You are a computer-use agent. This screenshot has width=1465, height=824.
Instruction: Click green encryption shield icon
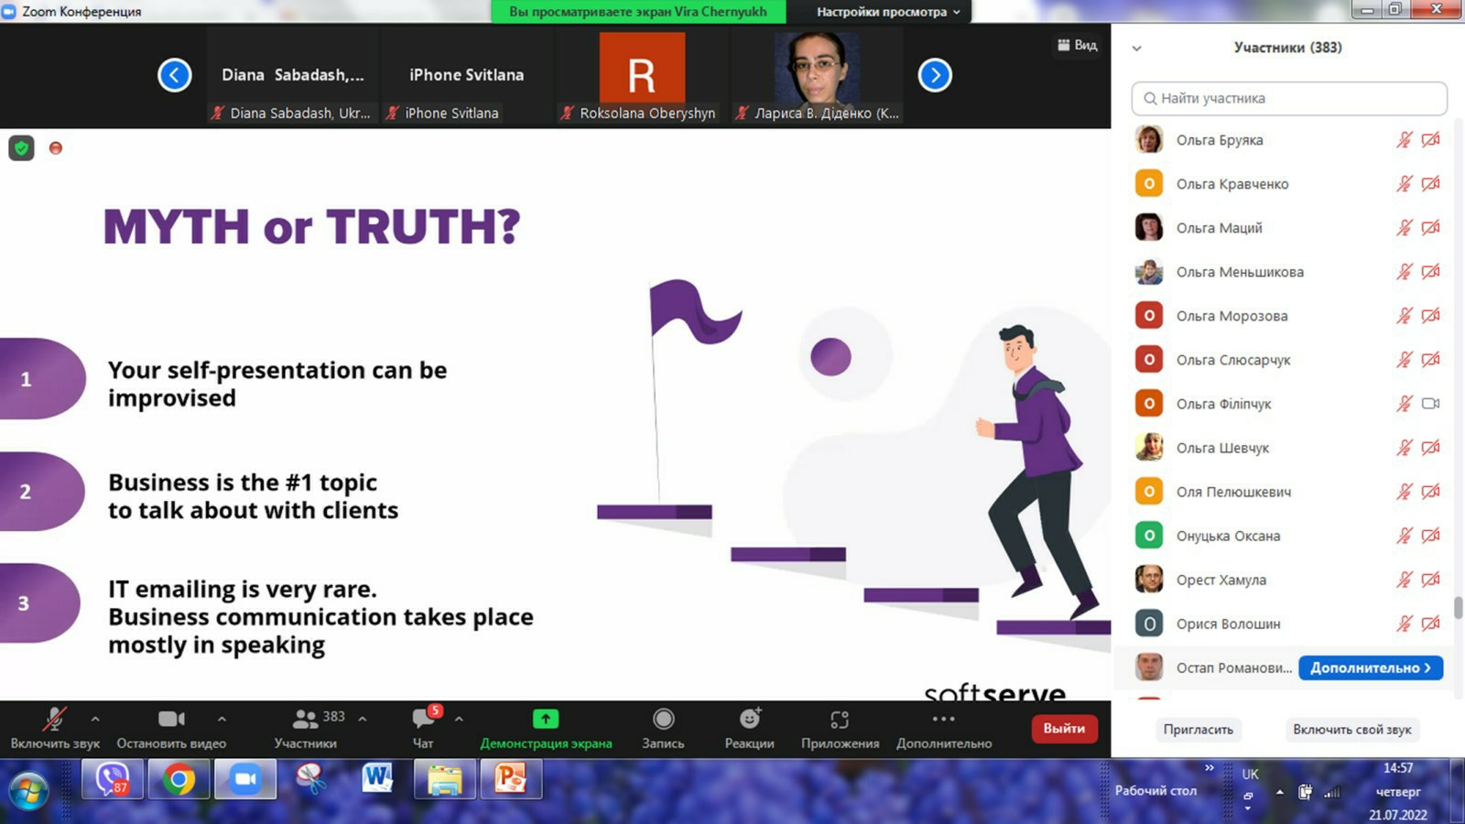(x=21, y=148)
